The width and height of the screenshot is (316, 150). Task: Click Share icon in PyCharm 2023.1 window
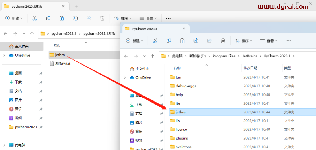(209, 41)
